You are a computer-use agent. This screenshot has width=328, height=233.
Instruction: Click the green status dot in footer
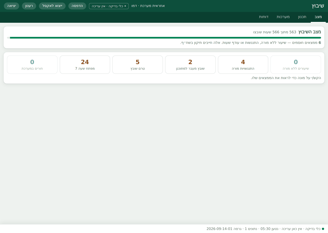tap(323, 229)
